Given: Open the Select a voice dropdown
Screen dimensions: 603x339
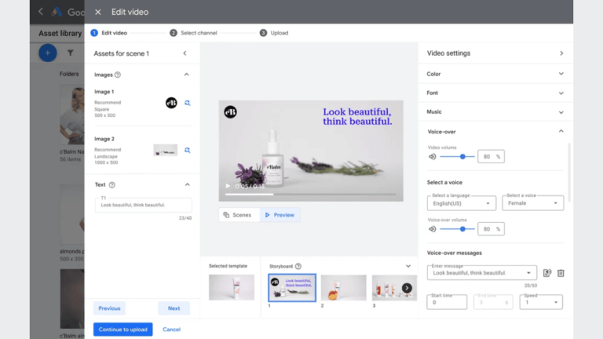Looking at the screenshot, I should [532, 203].
